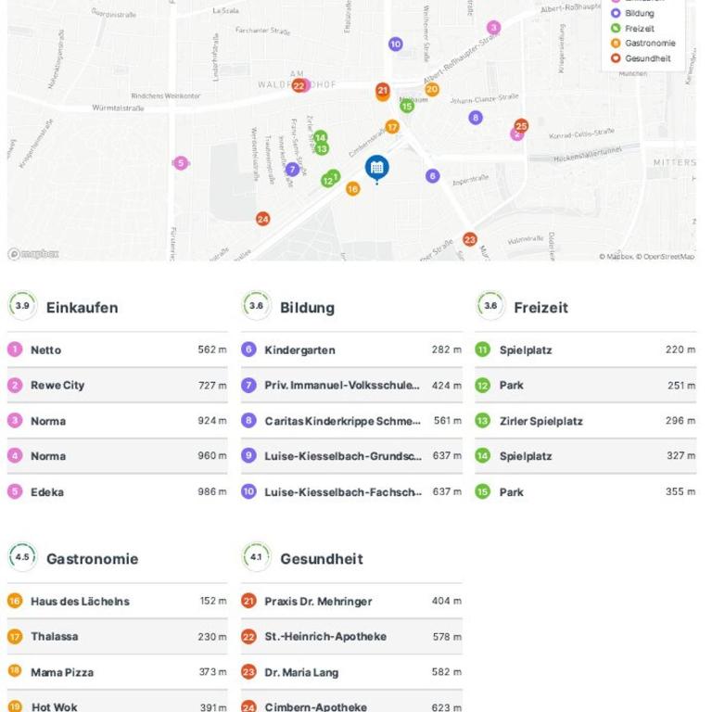Click the Gesundheit category heading
The image size is (712, 712).
[322, 558]
